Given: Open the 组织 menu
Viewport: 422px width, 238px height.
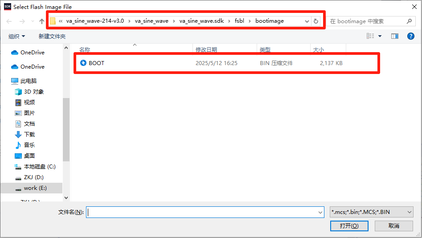Looking at the screenshot, I should 16,37.
